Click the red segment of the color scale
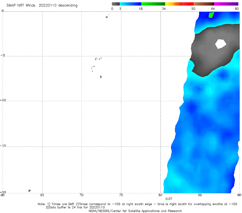This screenshot has height=213, width=242. (188, 4)
